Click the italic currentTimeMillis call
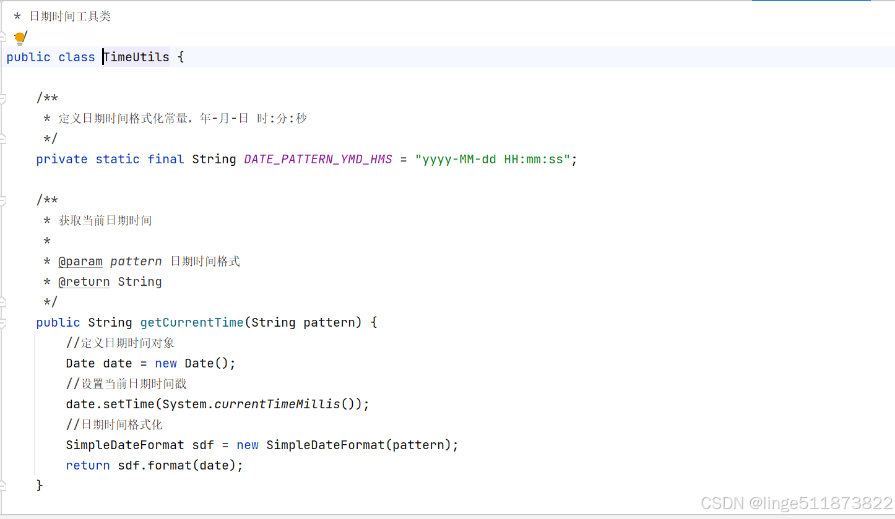This screenshot has height=519, width=895. 277,404
